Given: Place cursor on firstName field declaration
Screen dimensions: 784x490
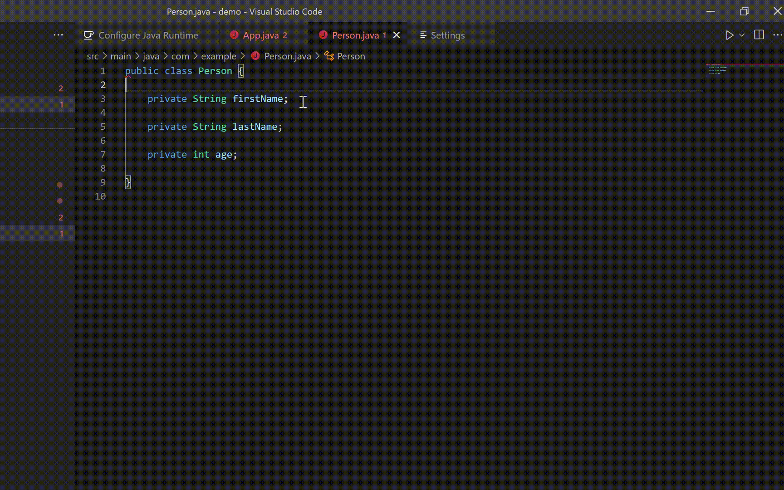Looking at the screenshot, I should click(257, 99).
